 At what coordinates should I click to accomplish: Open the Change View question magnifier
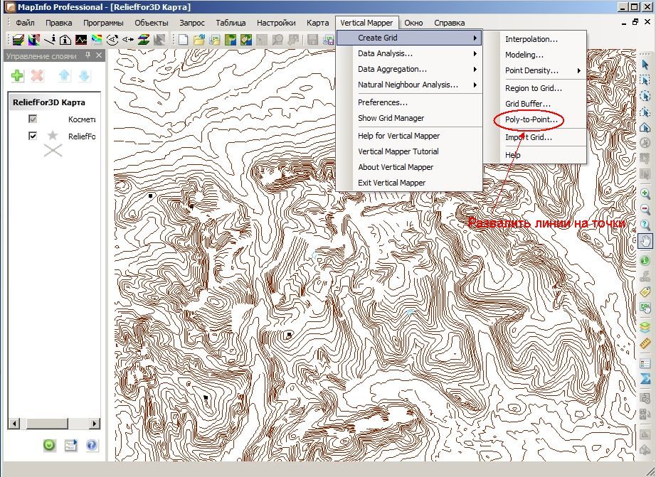645,225
